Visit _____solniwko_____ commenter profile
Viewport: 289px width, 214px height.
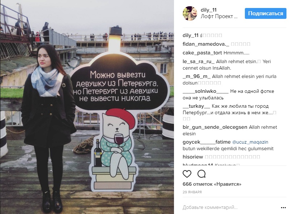pos(205,91)
